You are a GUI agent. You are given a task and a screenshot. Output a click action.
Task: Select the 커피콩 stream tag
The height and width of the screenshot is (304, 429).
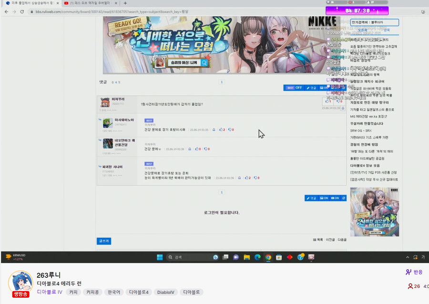(92, 292)
